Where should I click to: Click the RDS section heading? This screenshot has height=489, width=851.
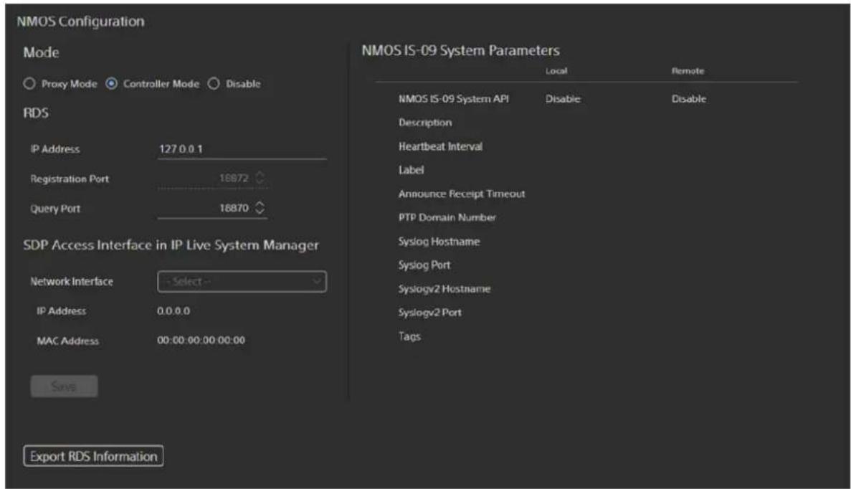[36, 113]
